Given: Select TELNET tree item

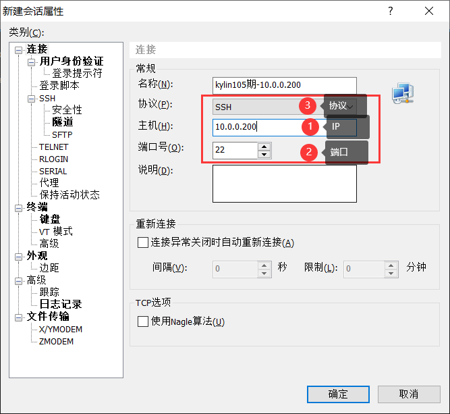Looking at the screenshot, I should 54,147.
